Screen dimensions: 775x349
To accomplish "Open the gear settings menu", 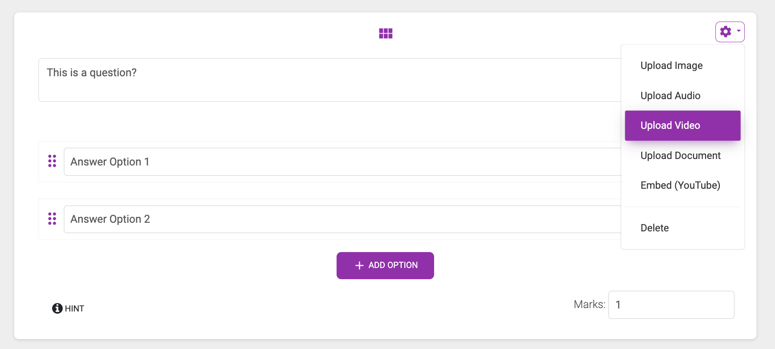I will [726, 31].
